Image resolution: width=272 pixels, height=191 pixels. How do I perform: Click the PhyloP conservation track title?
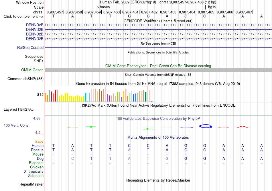pyautogui.click(x=158, y=119)
